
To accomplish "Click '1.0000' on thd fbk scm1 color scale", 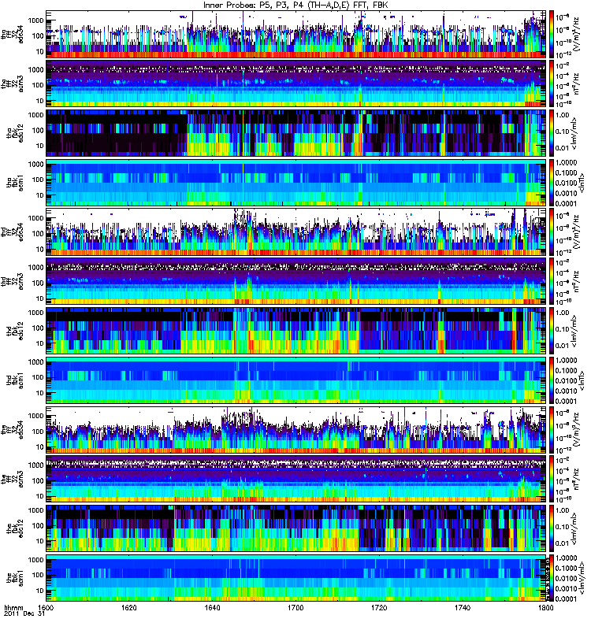I will 566,361.
